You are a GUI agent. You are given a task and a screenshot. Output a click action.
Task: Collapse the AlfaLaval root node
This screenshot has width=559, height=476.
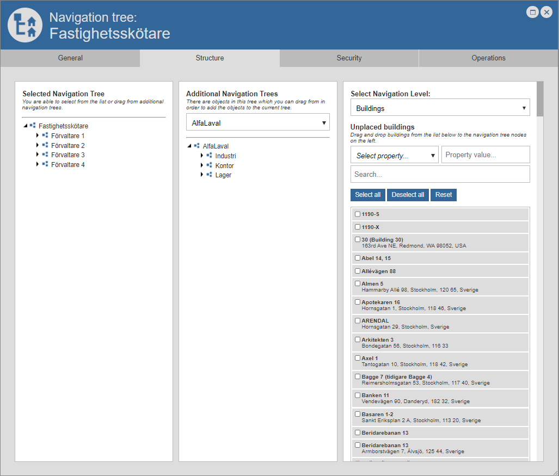(x=189, y=146)
